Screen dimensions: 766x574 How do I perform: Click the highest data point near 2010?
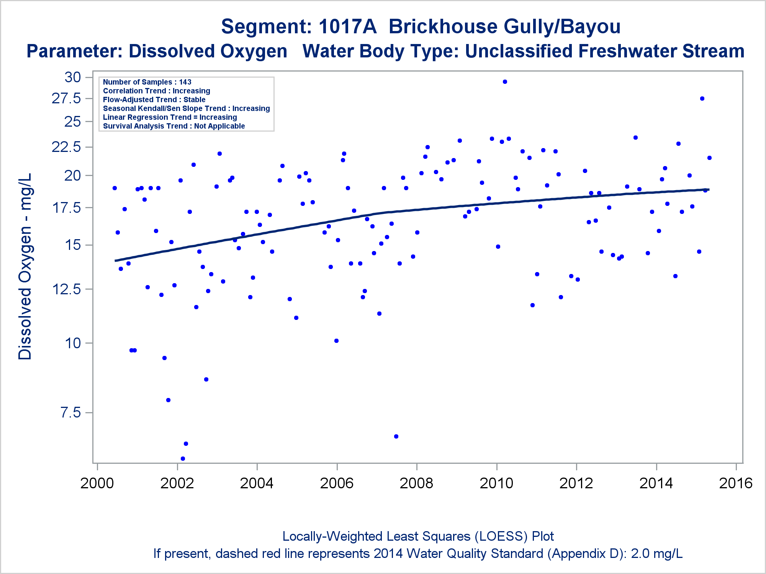click(x=505, y=82)
